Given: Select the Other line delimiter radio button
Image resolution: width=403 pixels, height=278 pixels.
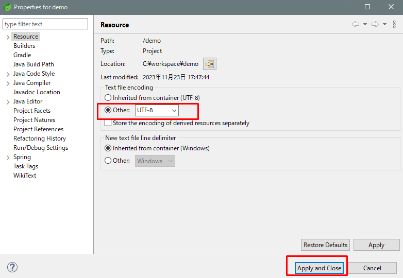Looking at the screenshot, I should [x=108, y=161].
